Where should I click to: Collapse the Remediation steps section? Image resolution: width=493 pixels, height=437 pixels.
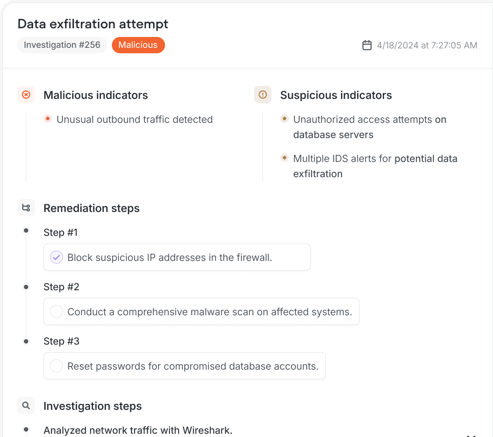point(91,208)
